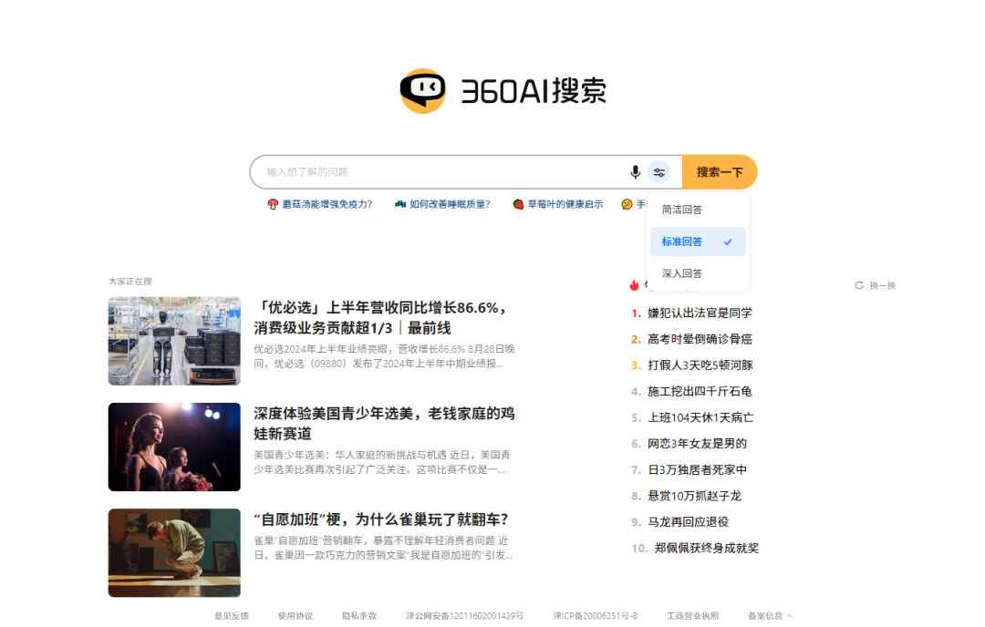Click the 美国青少年选美 article summary text
Image resolution: width=985 pixels, height=627 pixels.
(382, 463)
